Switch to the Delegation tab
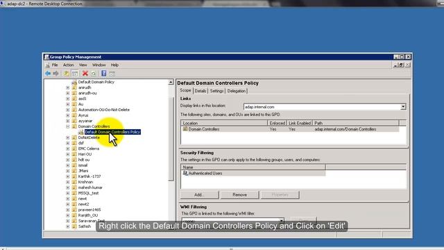 [237, 91]
